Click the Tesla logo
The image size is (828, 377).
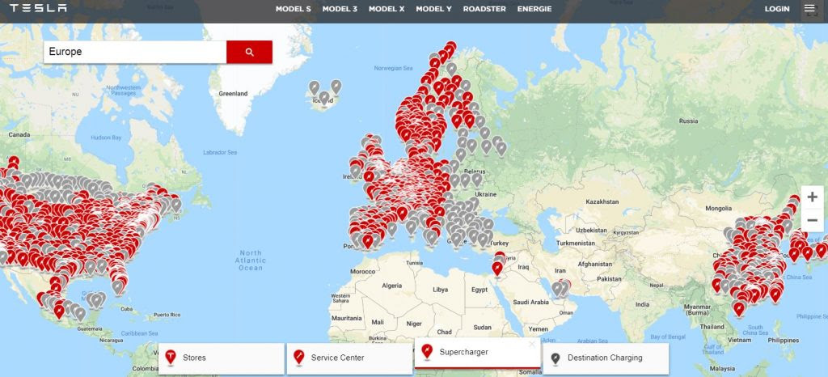pyautogui.click(x=38, y=8)
